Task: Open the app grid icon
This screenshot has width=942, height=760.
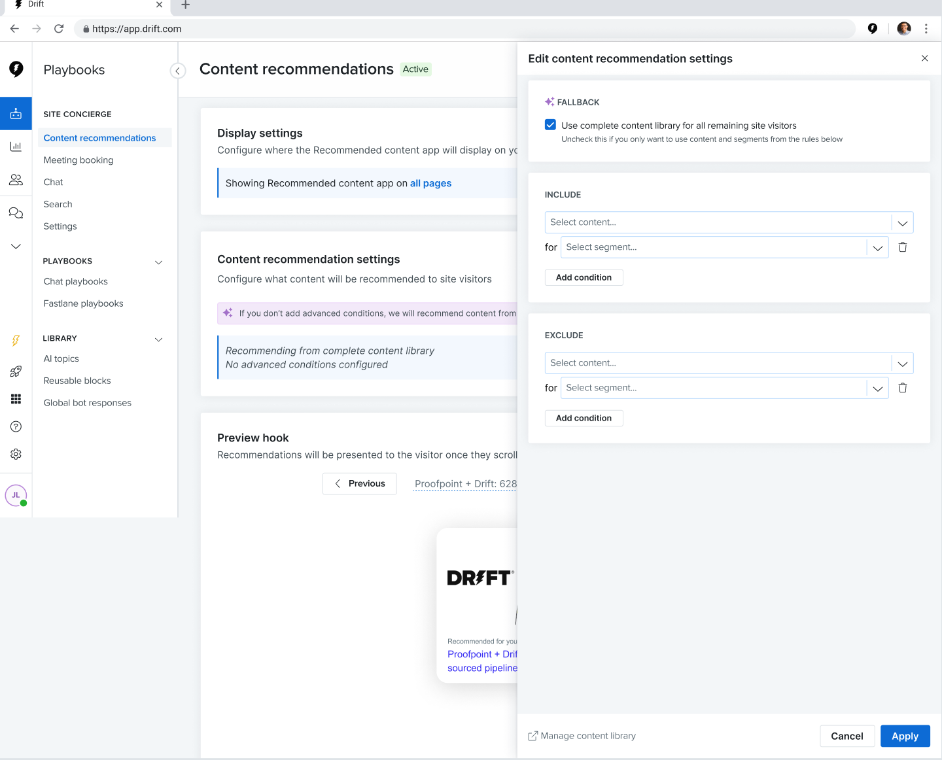Action: (16, 399)
